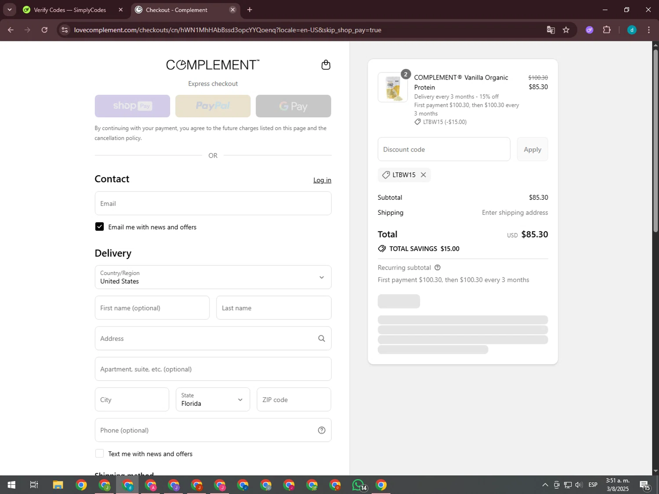Bookmark this page with the star icon
The height and width of the screenshot is (494, 659).
click(566, 30)
